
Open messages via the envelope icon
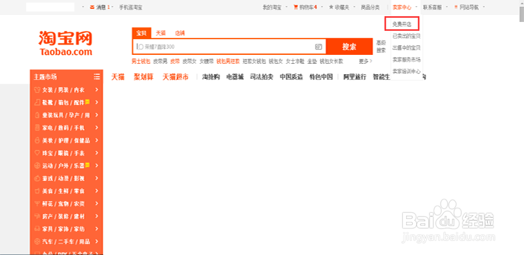click(x=92, y=7)
